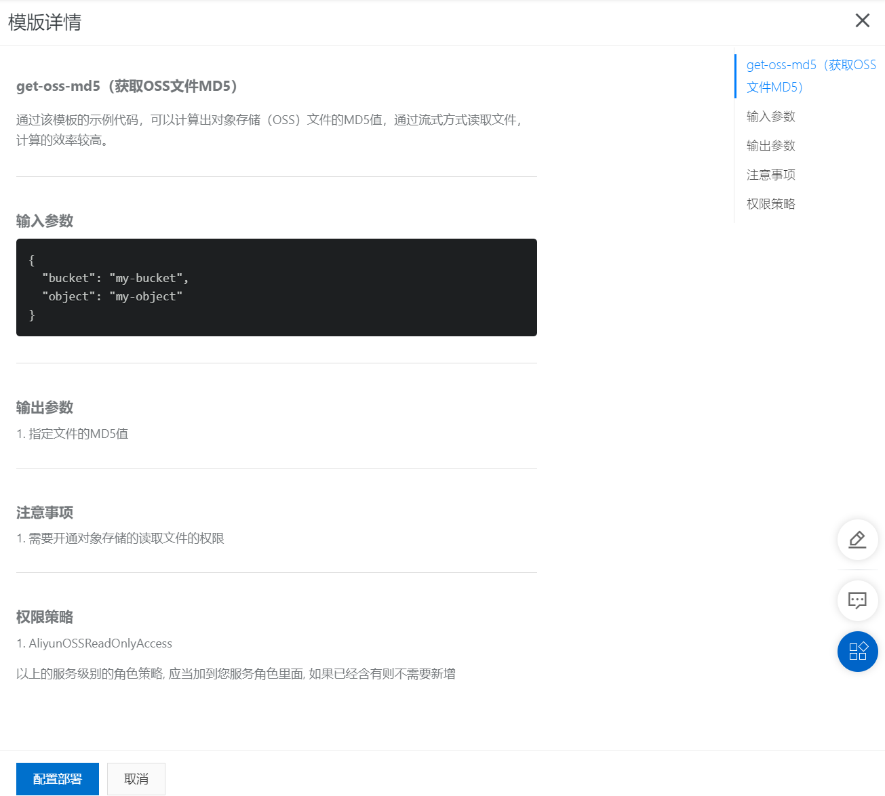885x796 pixels.
Task: Click the blue apps grid floating button
Action: [857, 652]
